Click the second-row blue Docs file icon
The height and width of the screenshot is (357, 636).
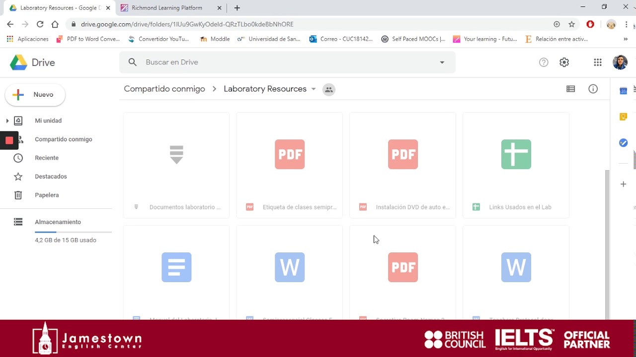pos(176,267)
